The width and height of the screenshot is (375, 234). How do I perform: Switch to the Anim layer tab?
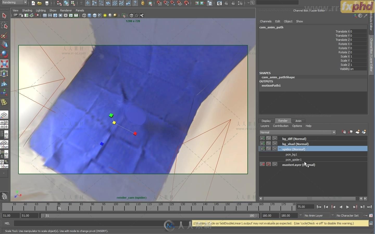(298, 121)
